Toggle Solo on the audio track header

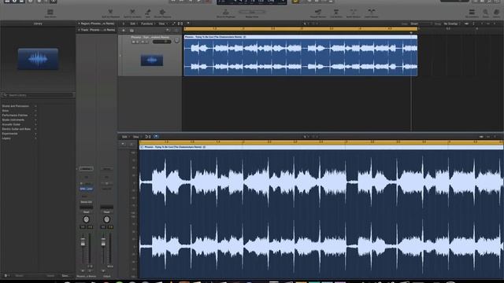pyautogui.click(x=139, y=42)
